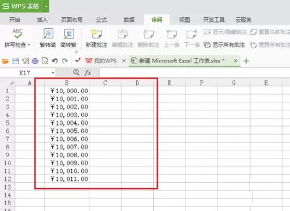Switch to the 数据 ribbon tab
The height and width of the screenshot is (211, 290).
coord(129,20)
